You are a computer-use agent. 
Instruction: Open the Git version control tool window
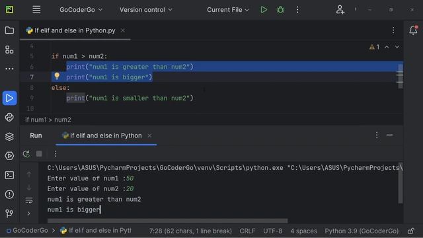(x=9, y=214)
